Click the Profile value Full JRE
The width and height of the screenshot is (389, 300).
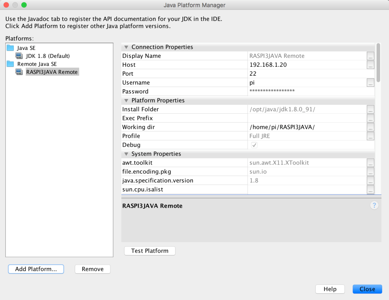[260, 136]
